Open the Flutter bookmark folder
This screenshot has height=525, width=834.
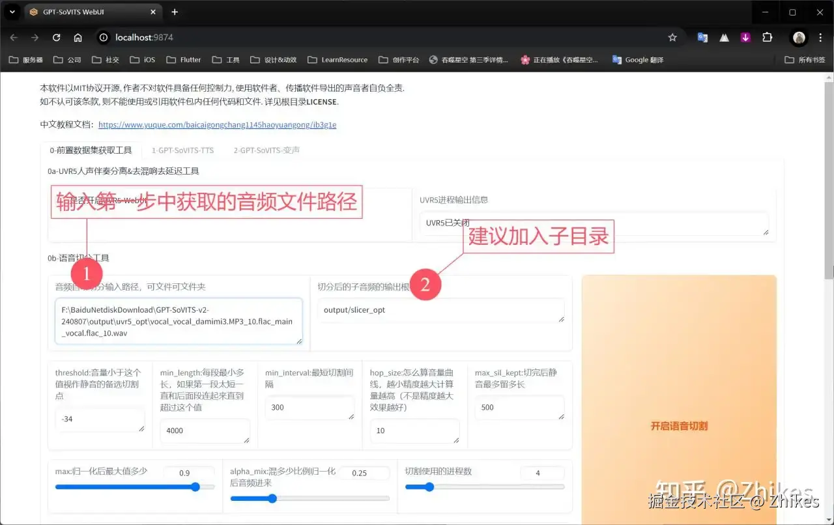point(184,60)
